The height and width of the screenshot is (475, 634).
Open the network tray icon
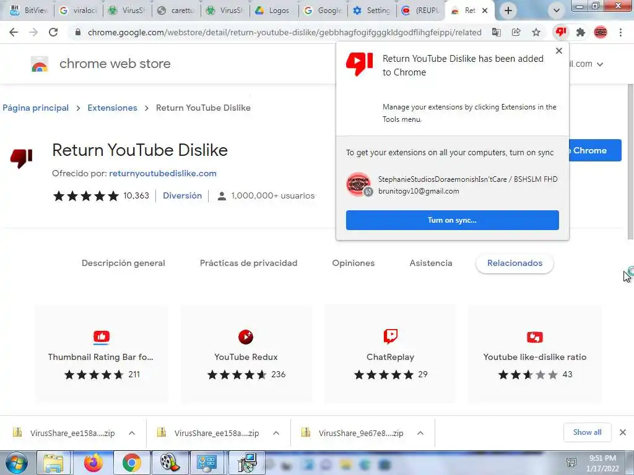(x=571, y=463)
